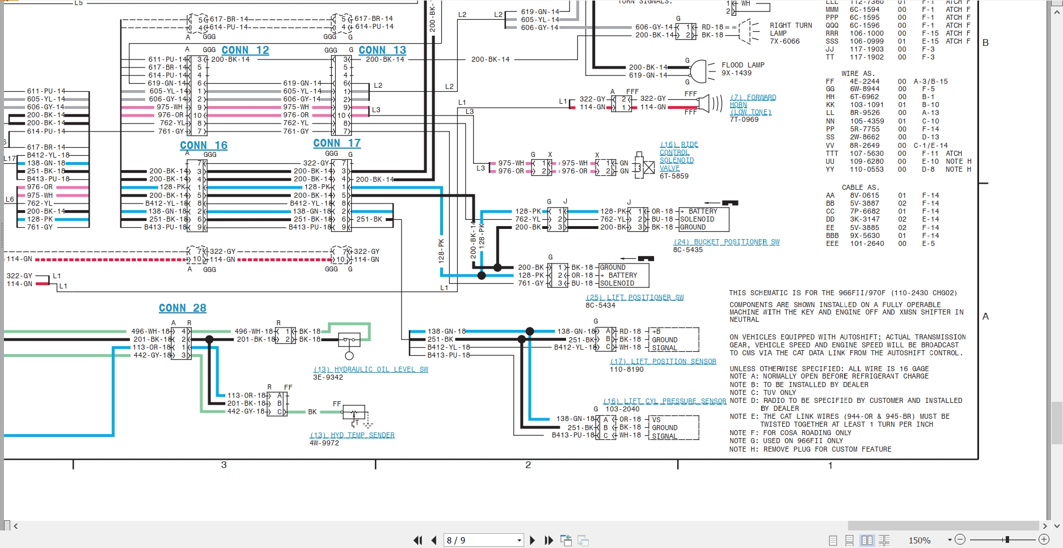Click part number 7X-6066
The image size is (1063, 548).
[x=785, y=41]
